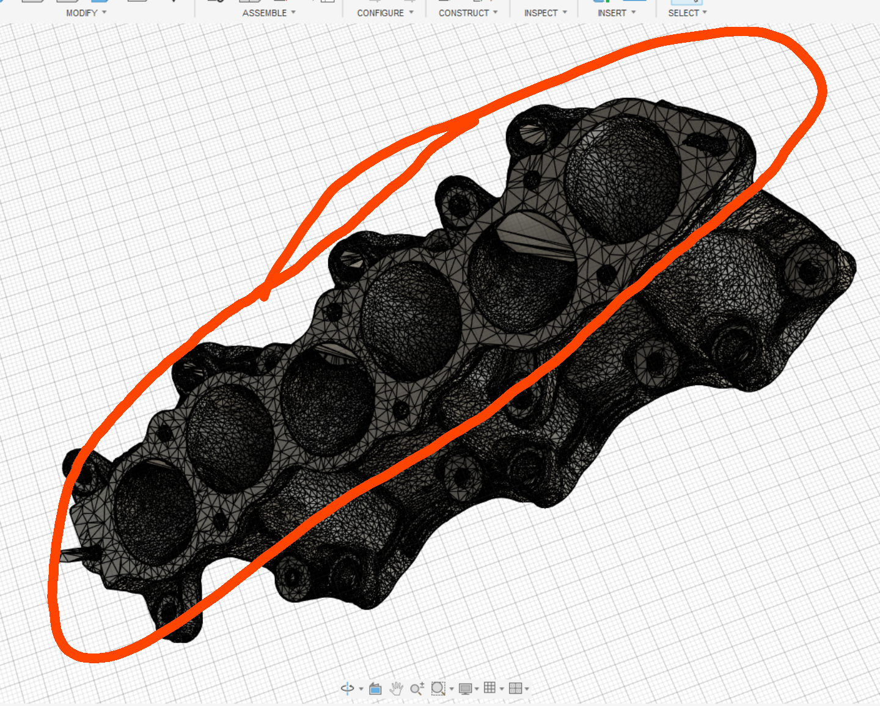The width and height of the screenshot is (880, 706).
Task: Open the MODIFY menu
Action: point(86,13)
